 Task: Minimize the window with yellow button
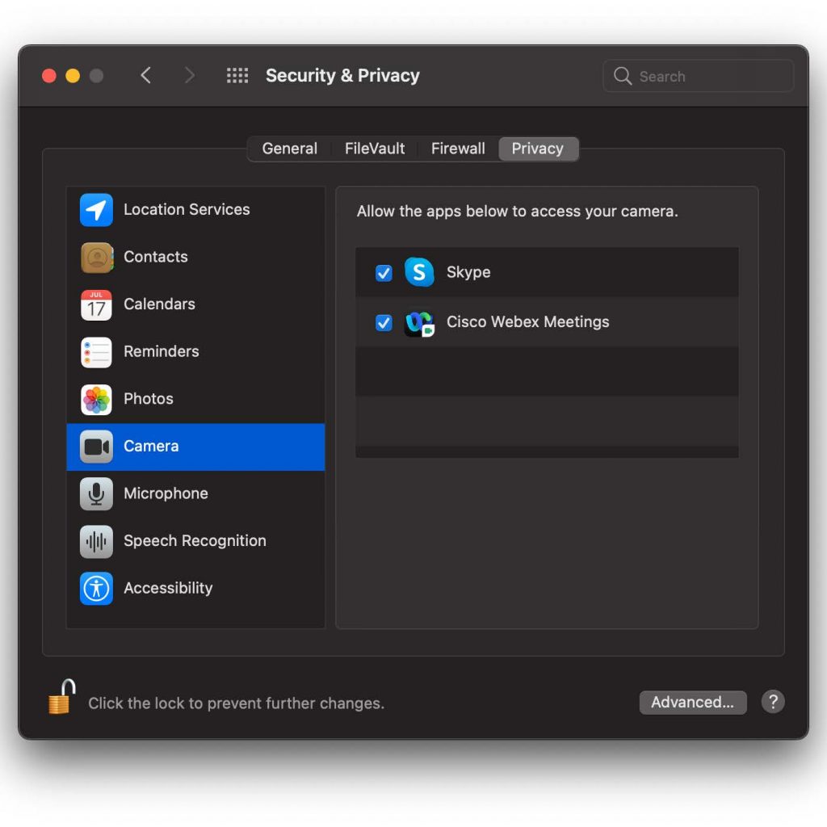73,76
